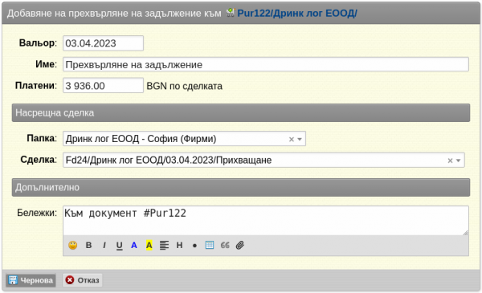Open the Сделка dropdown arrow
The image size is (482, 293).
(x=459, y=161)
